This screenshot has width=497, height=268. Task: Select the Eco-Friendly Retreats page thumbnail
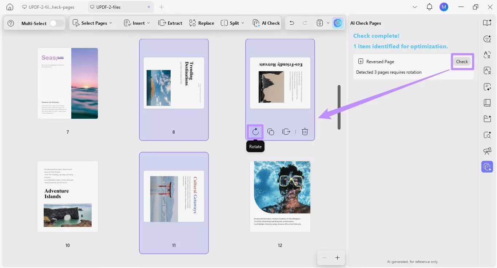tap(280, 83)
